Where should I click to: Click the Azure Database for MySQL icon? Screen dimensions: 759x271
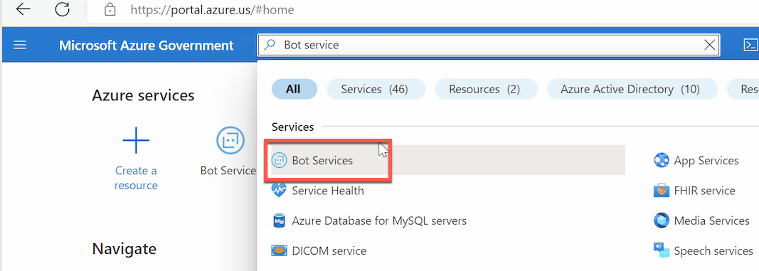pyautogui.click(x=279, y=221)
